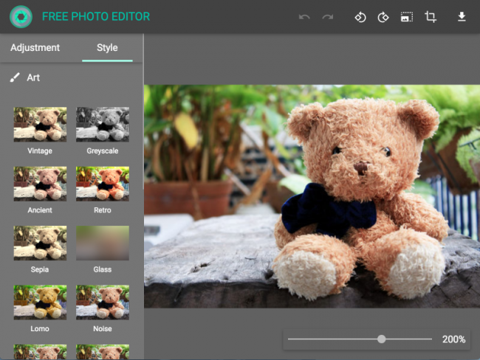
Task: Click the Lomo label text
Action: [40, 329]
